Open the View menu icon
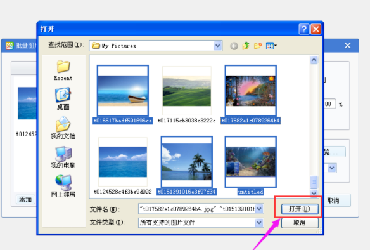370x250 pixels. point(271,46)
